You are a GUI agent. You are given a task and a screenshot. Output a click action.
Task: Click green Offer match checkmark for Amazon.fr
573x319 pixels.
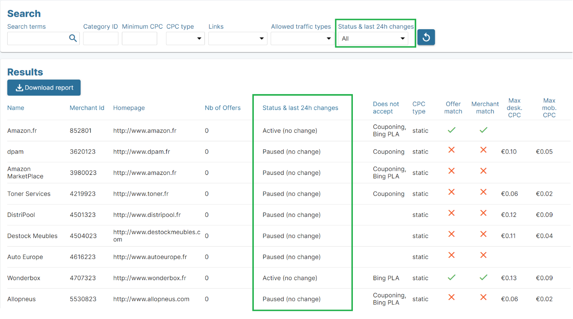click(x=452, y=130)
